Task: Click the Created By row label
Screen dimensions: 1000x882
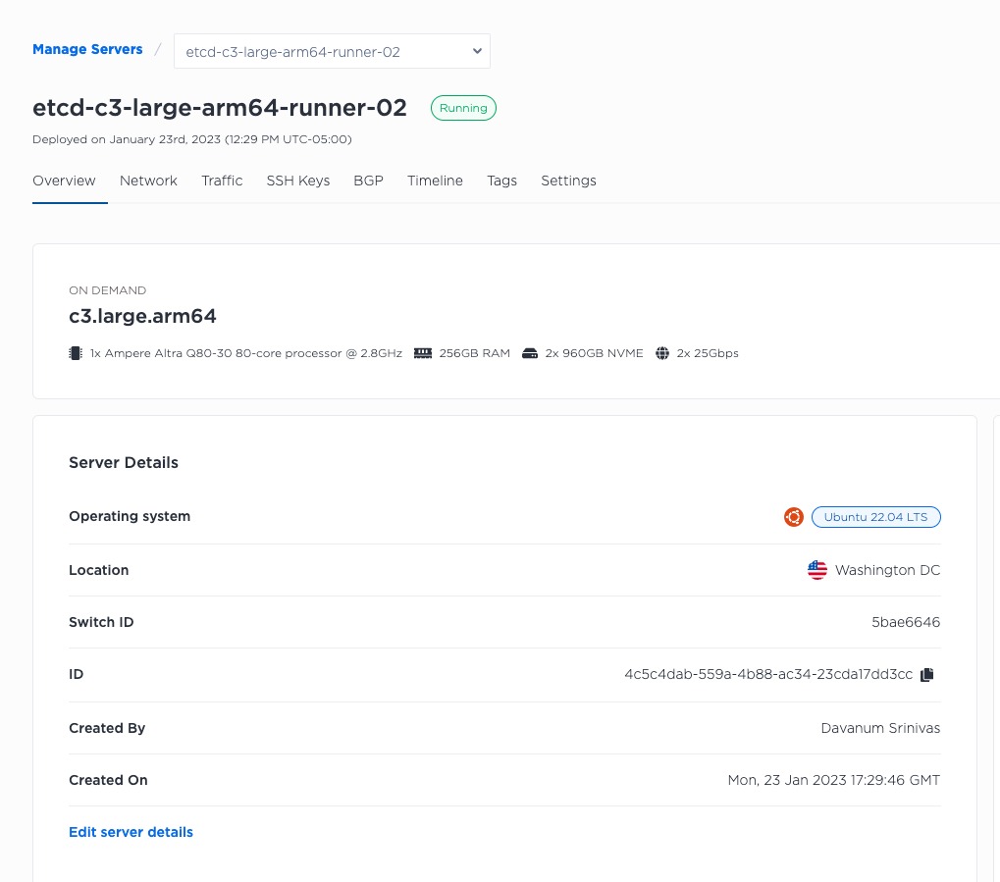Action: 107,728
